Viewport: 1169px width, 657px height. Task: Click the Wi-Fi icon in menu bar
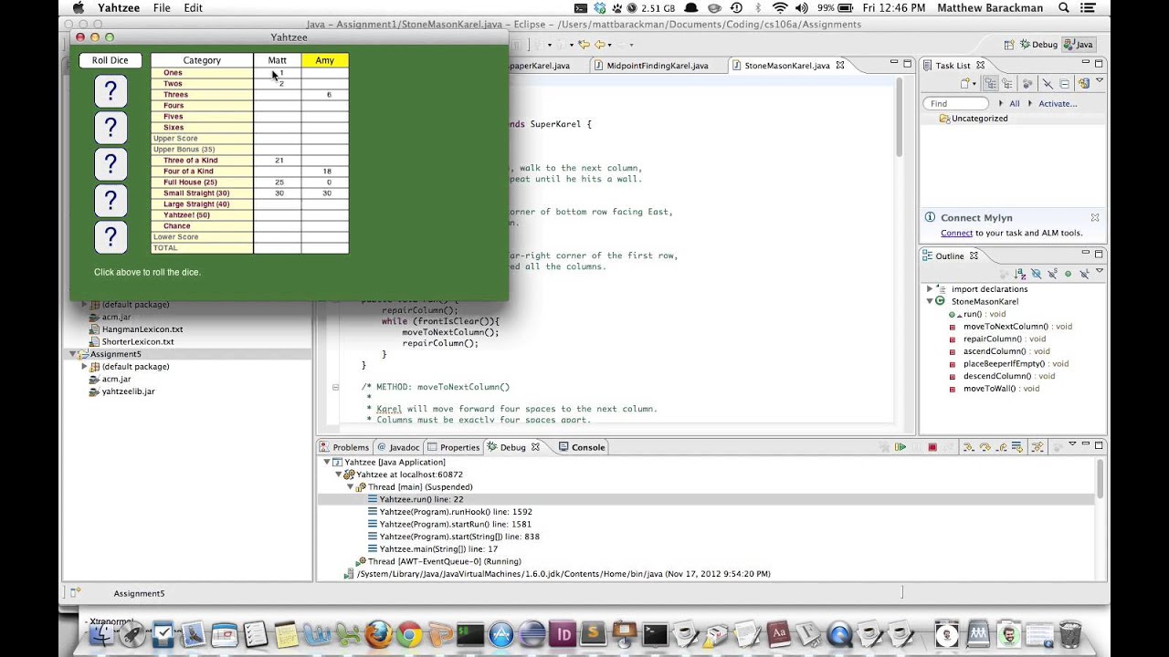coord(779,8)
